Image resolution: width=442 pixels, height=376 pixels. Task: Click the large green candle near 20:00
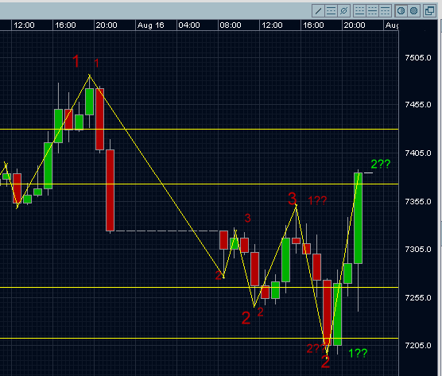pyautogui.click(x=358, y=218)
